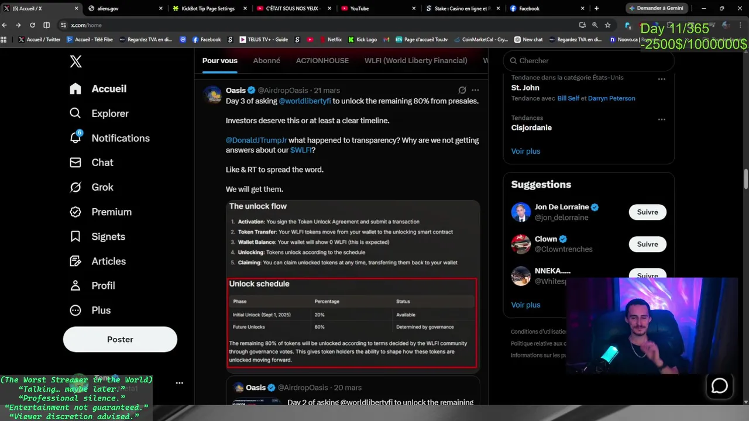This screenshot has height=421, width=749.
Task: Open Kick Logo bookmark
Action: 362,39
